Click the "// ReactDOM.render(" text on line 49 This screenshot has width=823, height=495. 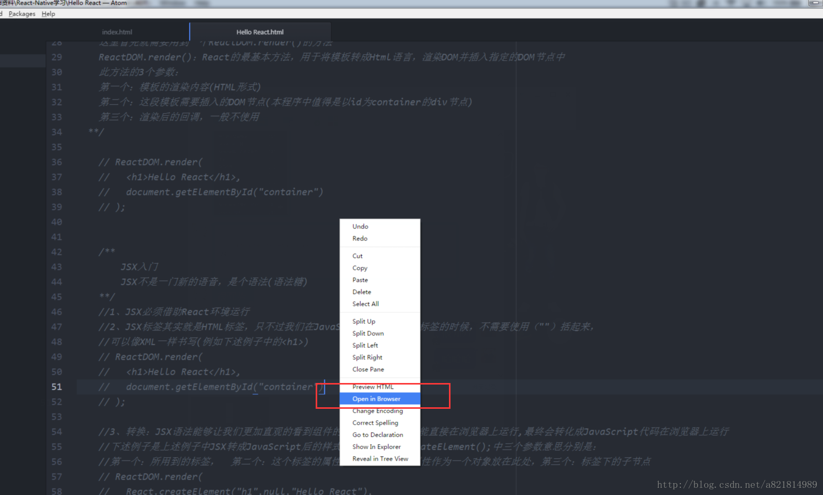(x=151, y=357)
